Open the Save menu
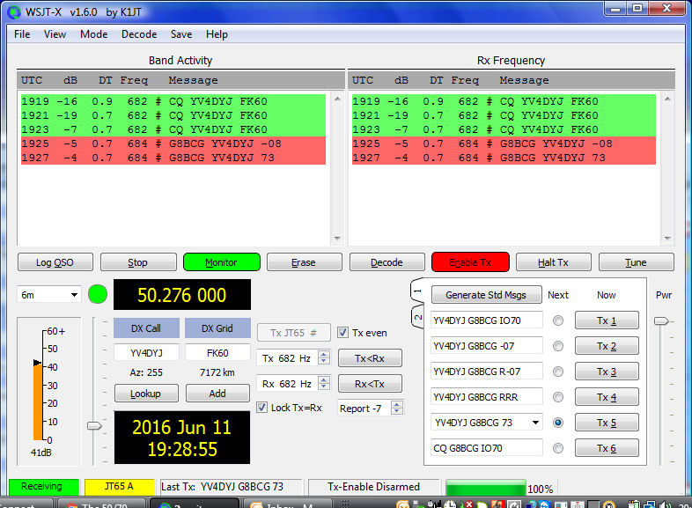 tap(181, 34)
